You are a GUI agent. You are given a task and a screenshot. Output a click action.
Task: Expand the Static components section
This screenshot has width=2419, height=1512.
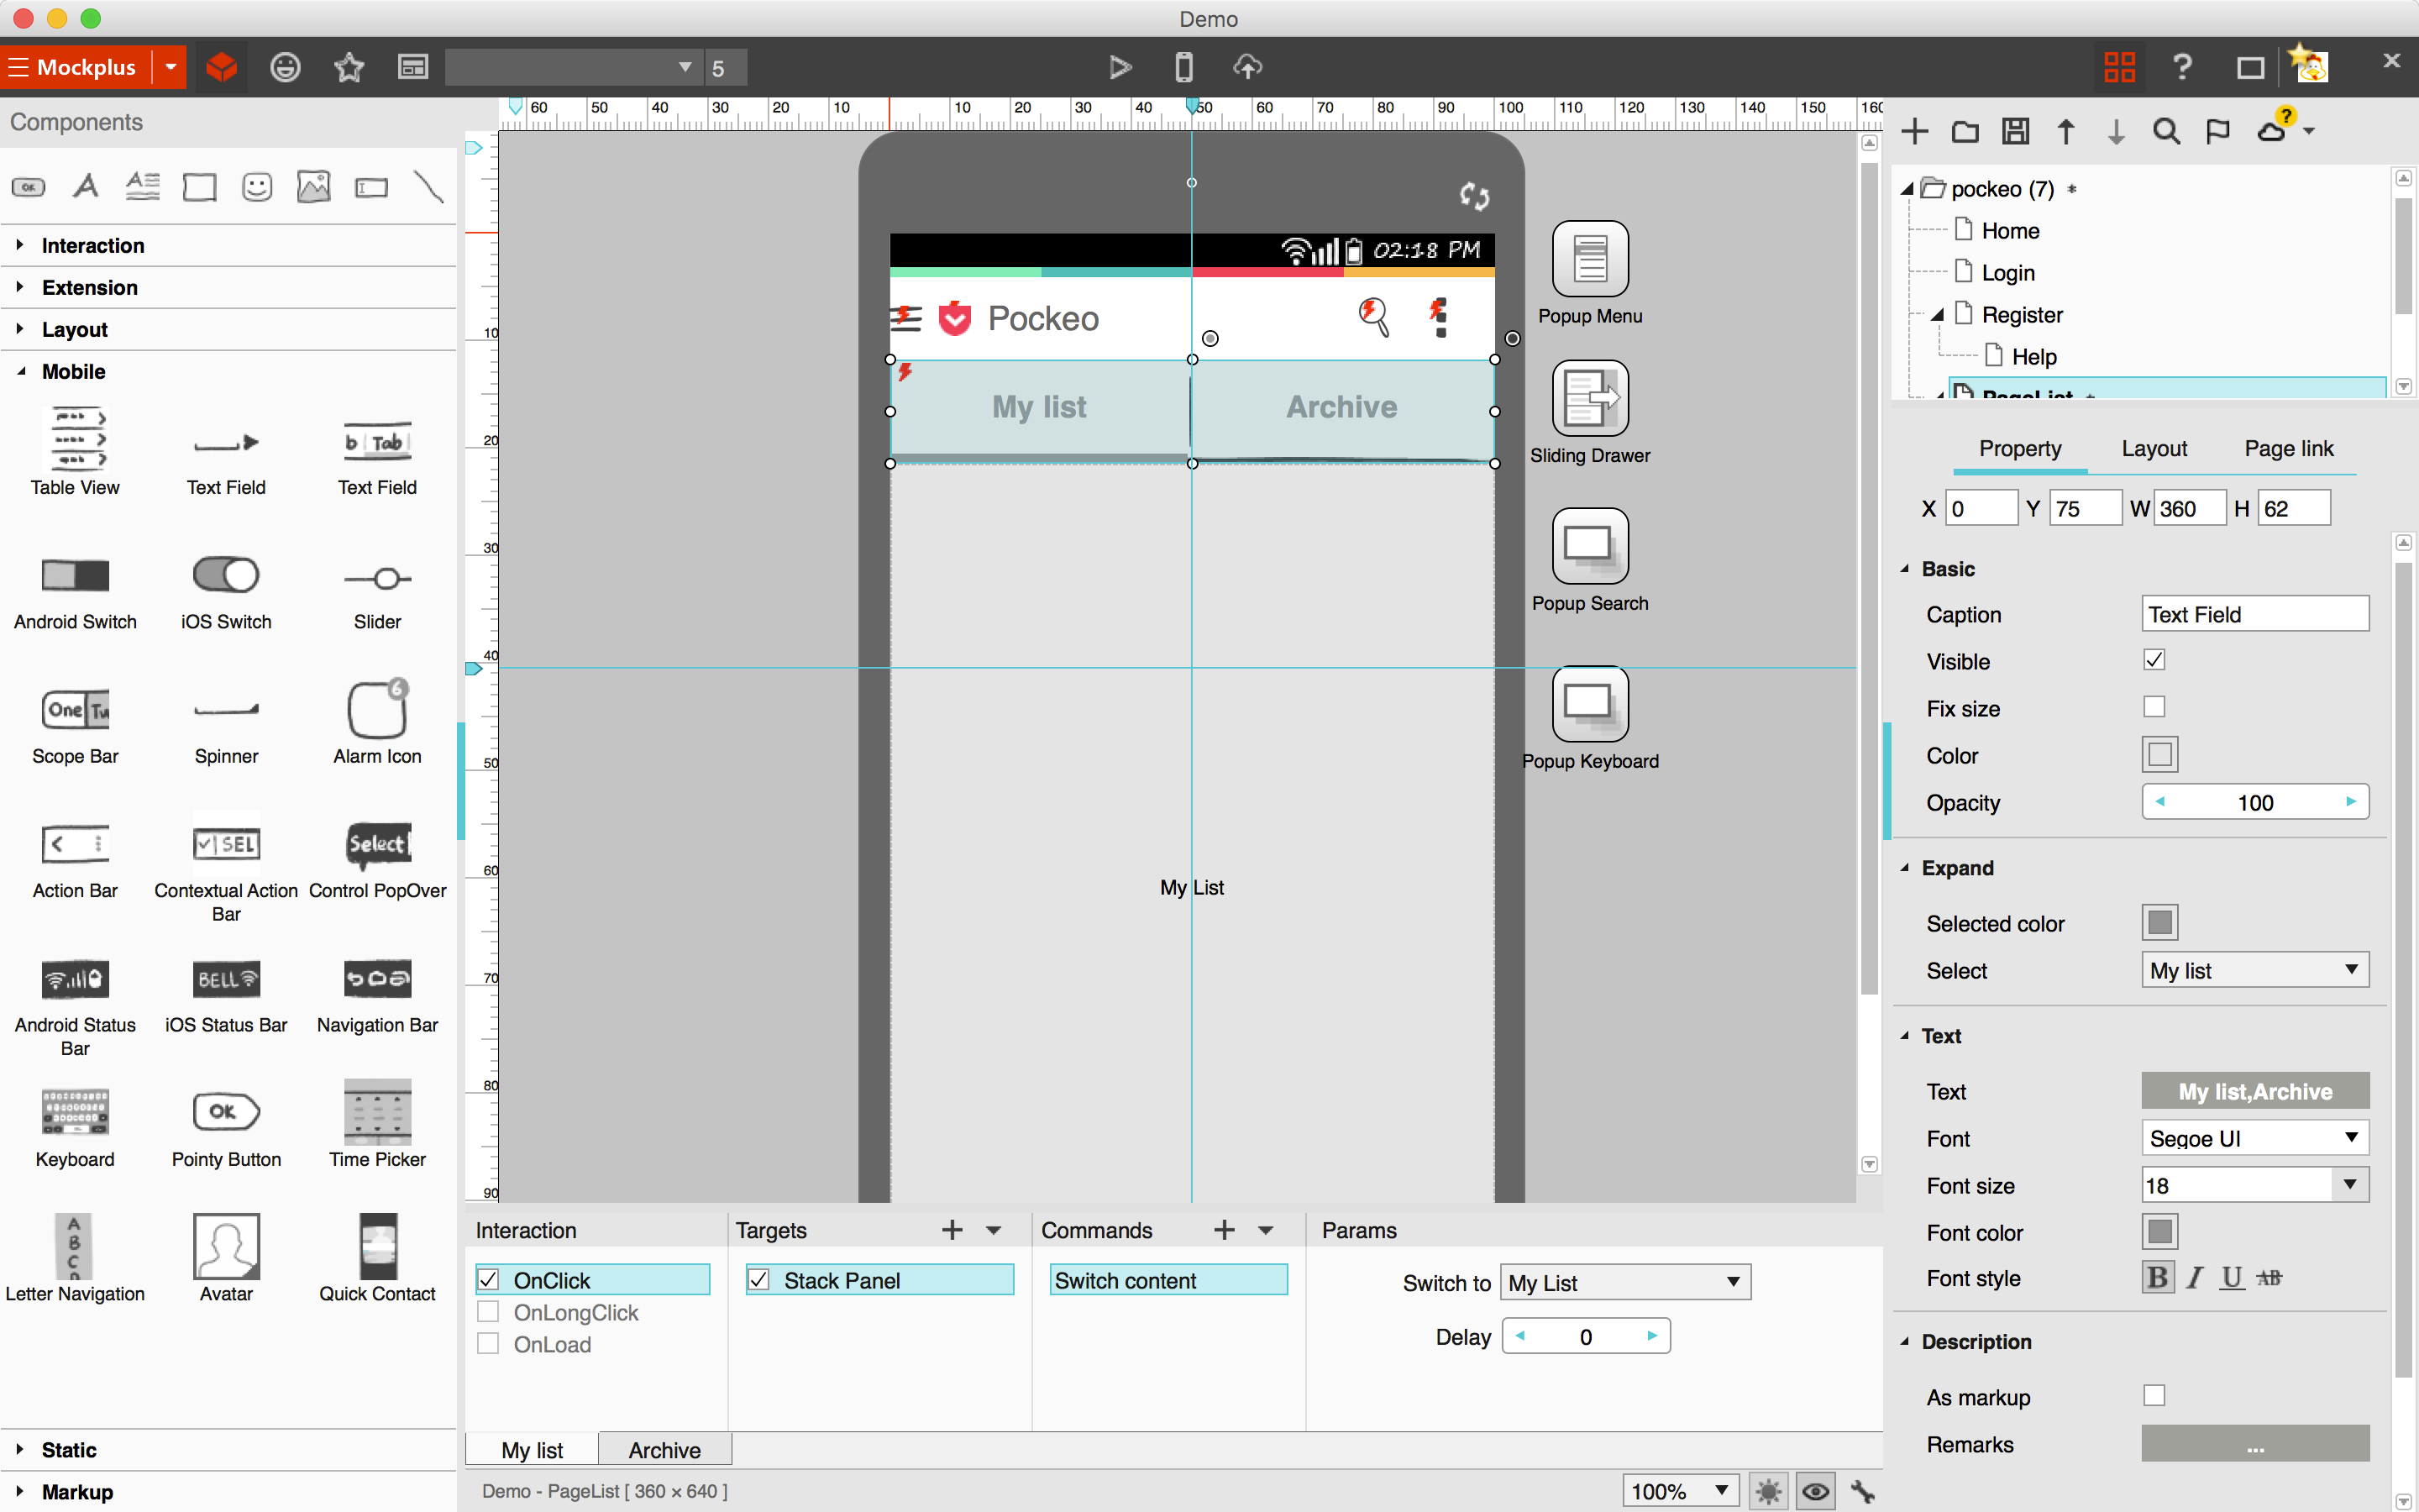click(x=68, y=1449)
